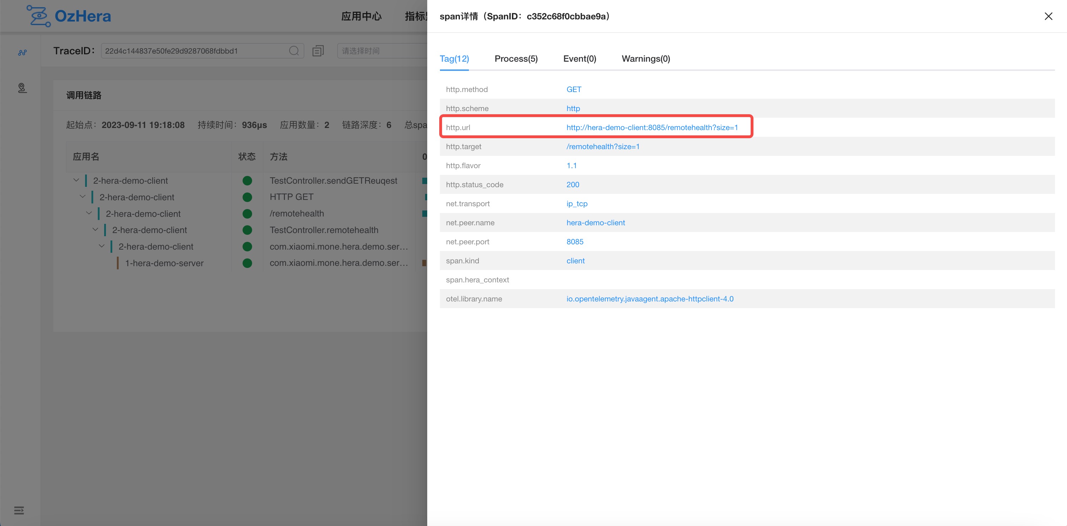This screenshot has width=1067, height=526.
Task: Click TestController.sendGETReuqest method cell
Action: (x=333, y=180)
